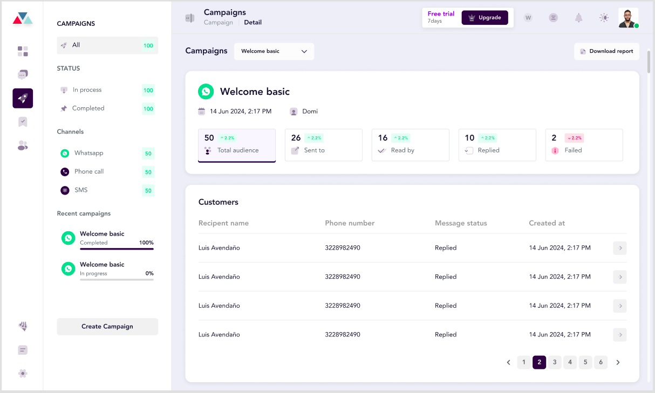
Task: Expand fourth Luis Avendaño row arrow
Action: [620, 335]
